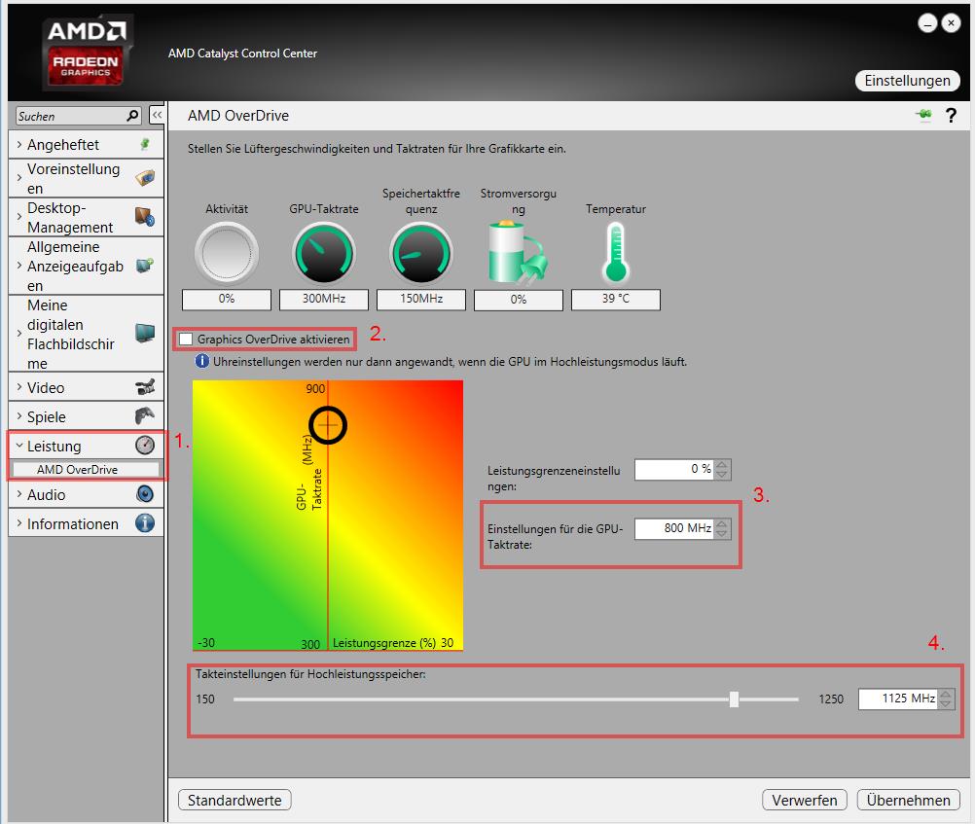Click the Informationen info icon
The height and width of the screenshot is (824, 975).
coord(145,523)
